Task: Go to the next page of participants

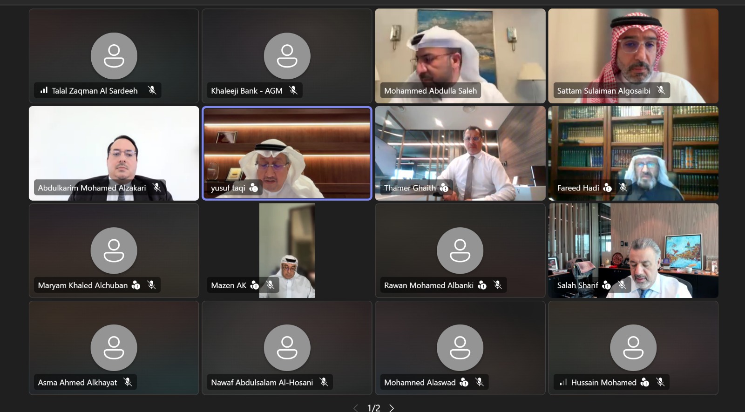Action: 392,408
